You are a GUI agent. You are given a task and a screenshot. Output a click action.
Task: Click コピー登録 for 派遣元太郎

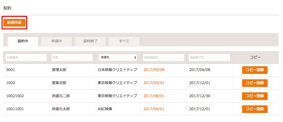tap(255, 109)
